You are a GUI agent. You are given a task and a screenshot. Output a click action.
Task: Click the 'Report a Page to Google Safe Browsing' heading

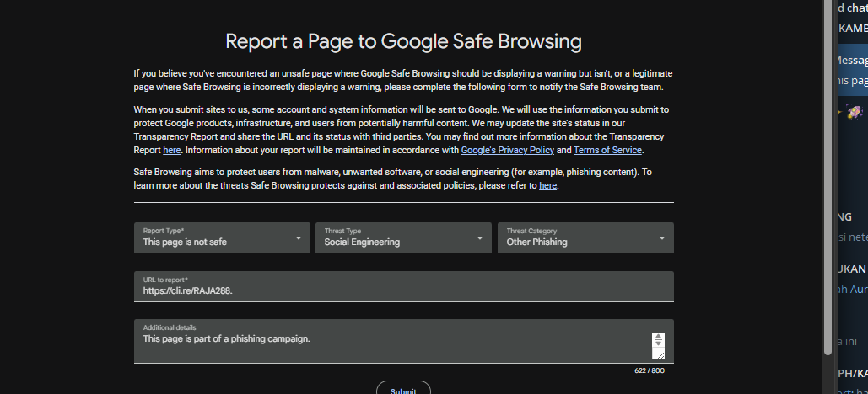pos(403,41)
